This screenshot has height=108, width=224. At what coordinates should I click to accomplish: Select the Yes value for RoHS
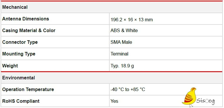coord(114,101)
